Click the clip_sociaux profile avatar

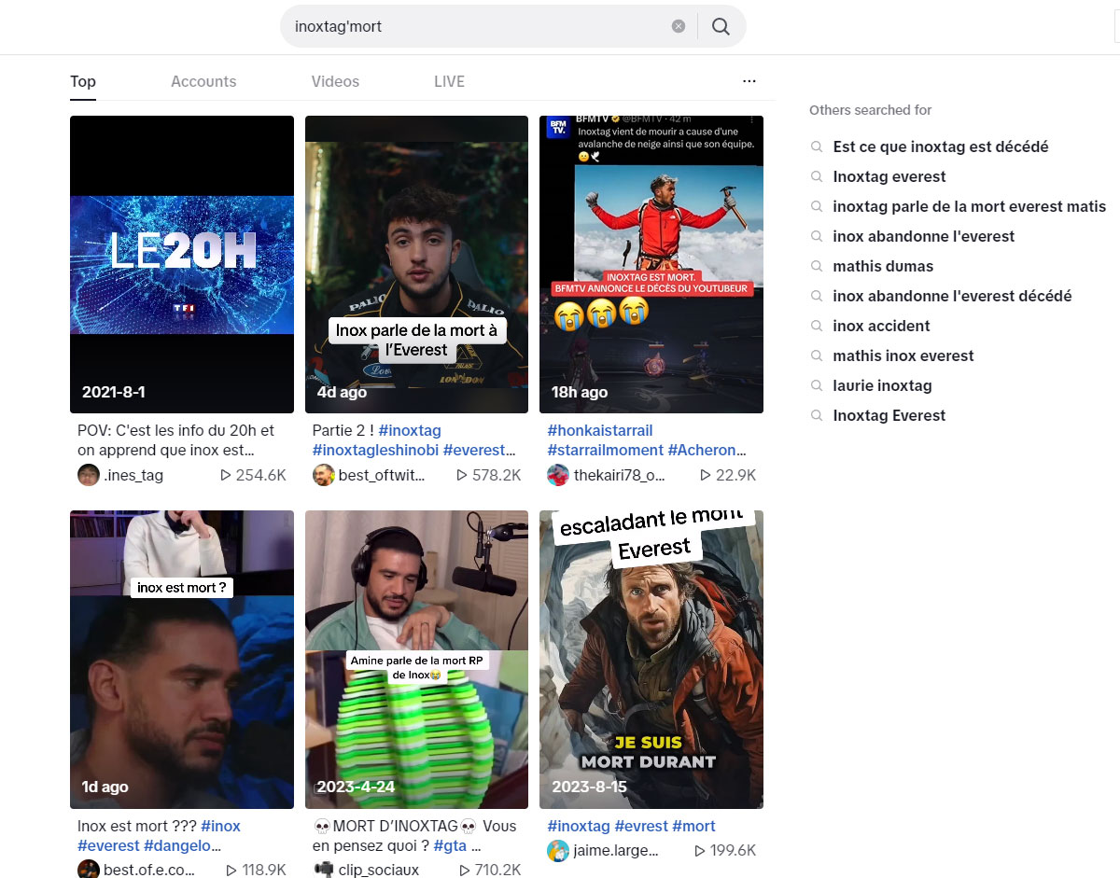coord(324,870)
